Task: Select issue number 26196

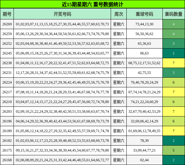Action: 7,121
